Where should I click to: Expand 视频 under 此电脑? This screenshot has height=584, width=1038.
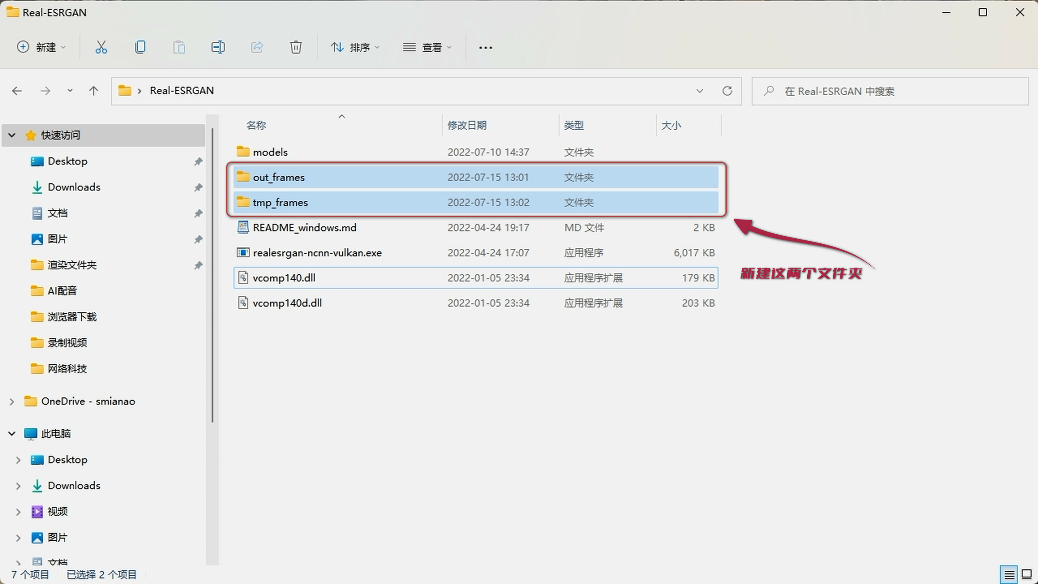[x=18, y=512]
